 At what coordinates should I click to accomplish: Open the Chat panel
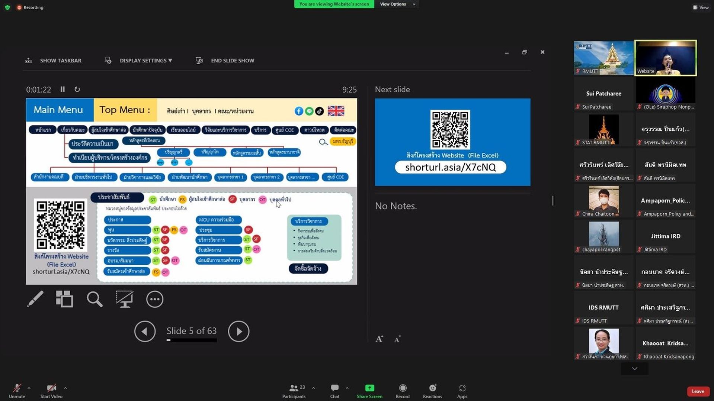tap(334, 391)
